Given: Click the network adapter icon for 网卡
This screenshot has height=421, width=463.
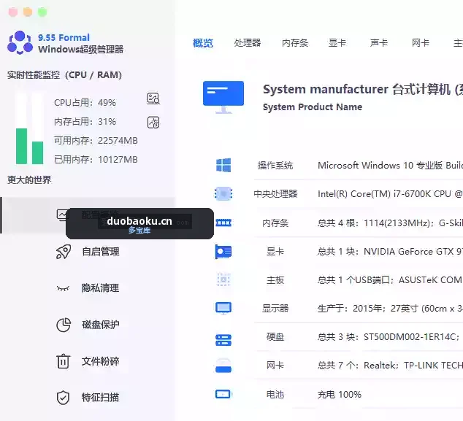Looking at the screenshot, I should tap(223, 366).
